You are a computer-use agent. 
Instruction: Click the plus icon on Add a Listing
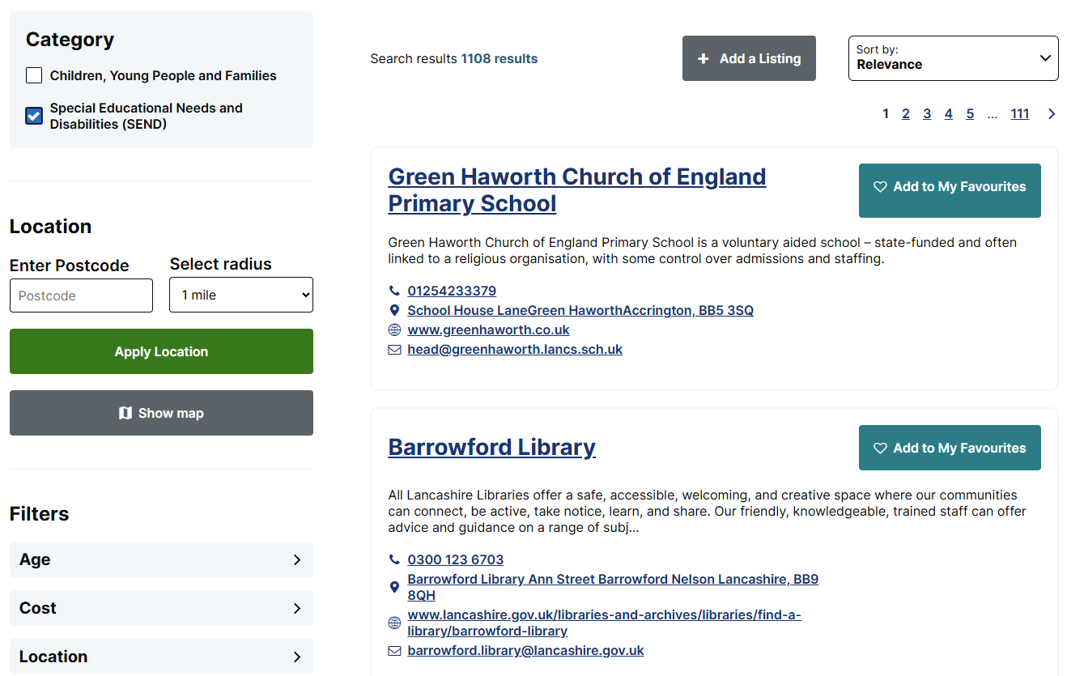[x=704, y=58]
